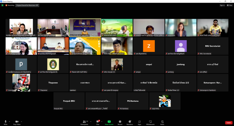Open the Reactions menu
This screenshot has height=126, width=234.
click(x=130, y=122)
